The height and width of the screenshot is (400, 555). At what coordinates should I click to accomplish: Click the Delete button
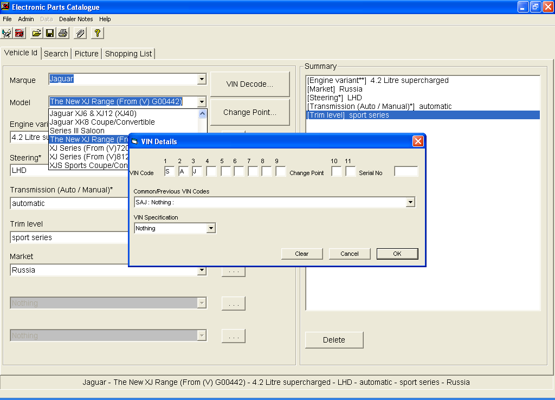tap(334, 340)
